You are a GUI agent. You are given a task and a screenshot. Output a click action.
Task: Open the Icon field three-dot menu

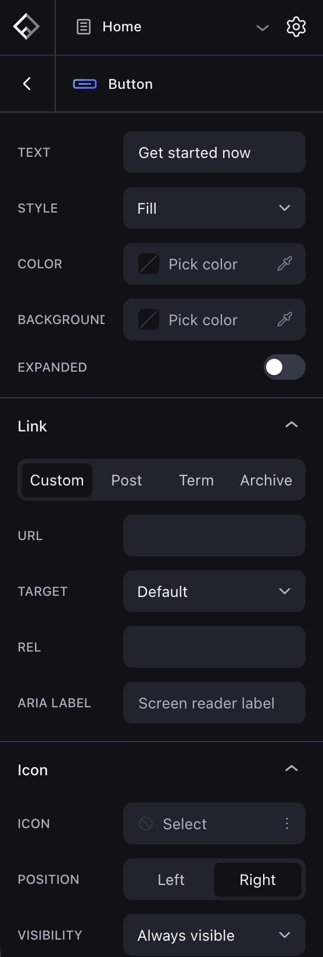click(286, 823)
